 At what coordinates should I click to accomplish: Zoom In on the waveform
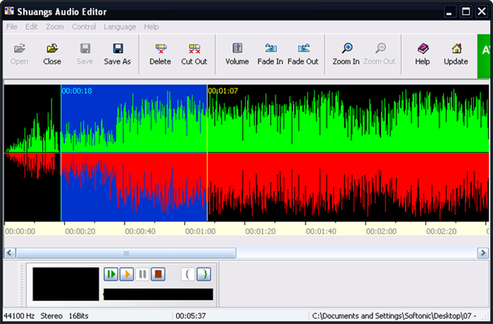click(x=346, y=54)
